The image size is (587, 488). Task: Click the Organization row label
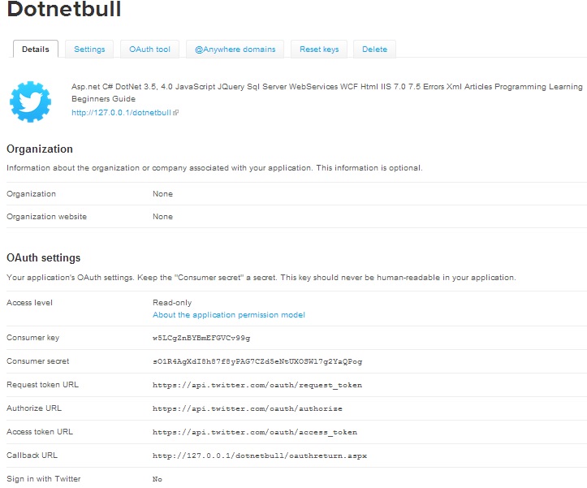[31, 193]
